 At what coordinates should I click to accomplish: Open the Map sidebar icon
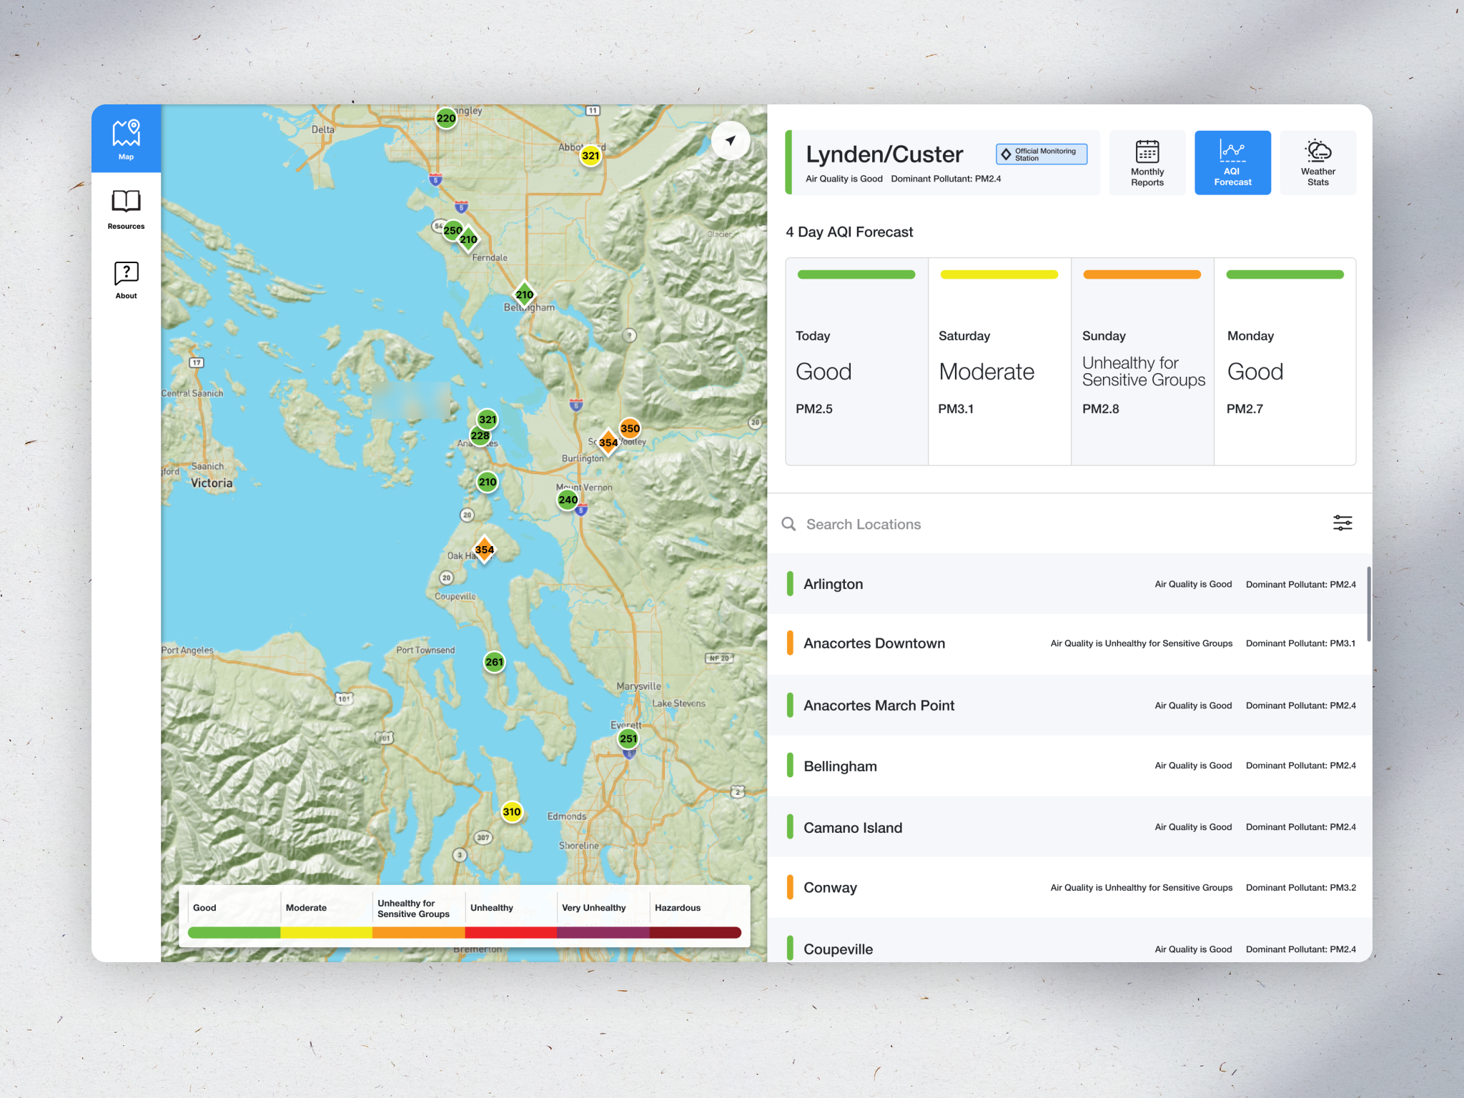click(x=126, y=139)
